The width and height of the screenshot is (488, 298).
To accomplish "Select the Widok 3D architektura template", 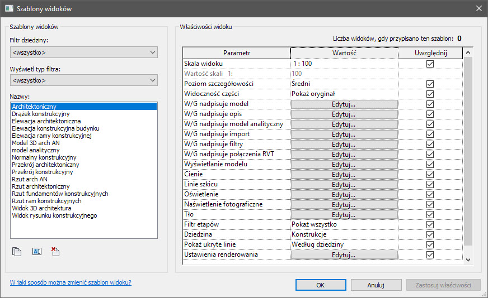I will pyautogui.click(x=41, y=208).
